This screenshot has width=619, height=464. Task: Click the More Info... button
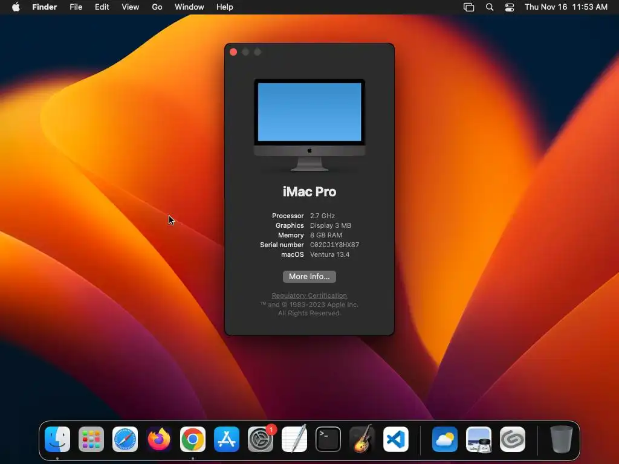point(309,277)
